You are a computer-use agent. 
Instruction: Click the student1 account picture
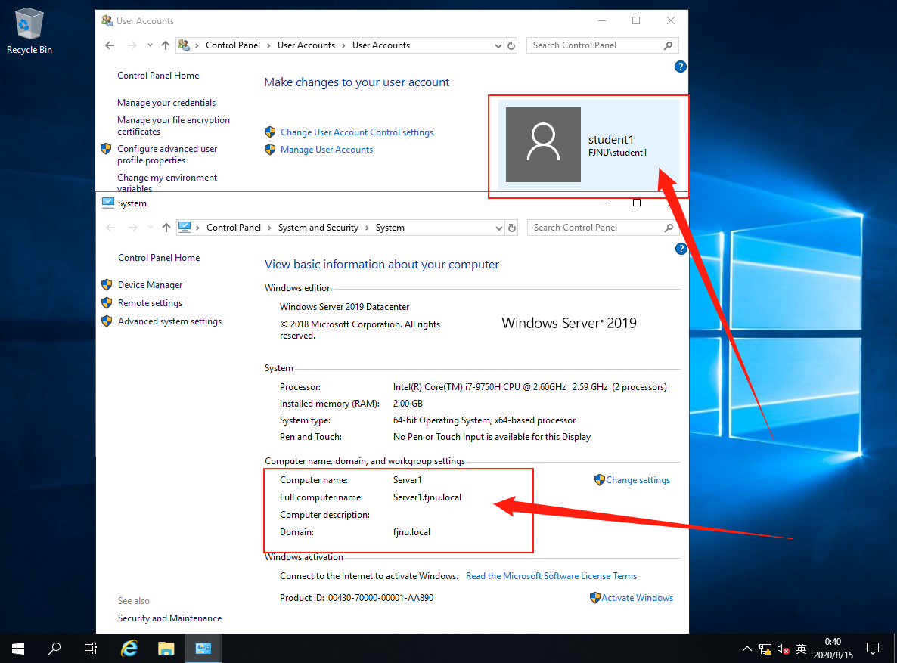544,144
